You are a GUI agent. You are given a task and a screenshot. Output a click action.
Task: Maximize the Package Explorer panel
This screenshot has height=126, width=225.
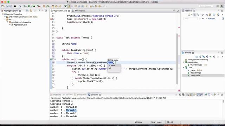pos(46,10)
